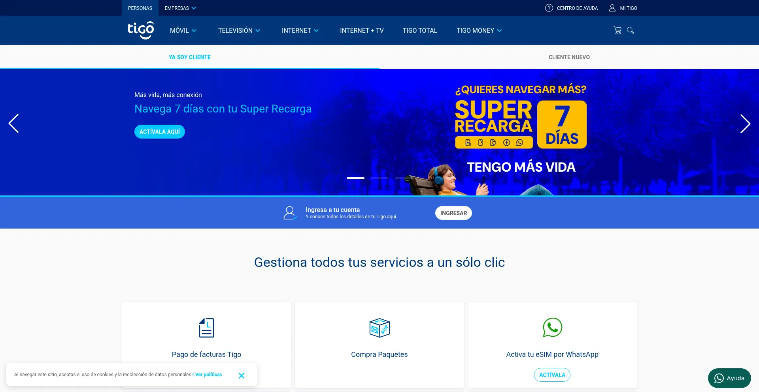Click the Tigo logo
This screenshot has height=392, width=759.
(x=140, y=30)
